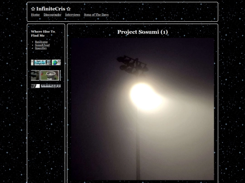The image size is (245, 183).
Task: Click the dark gray stamp image
Action: 35,75
